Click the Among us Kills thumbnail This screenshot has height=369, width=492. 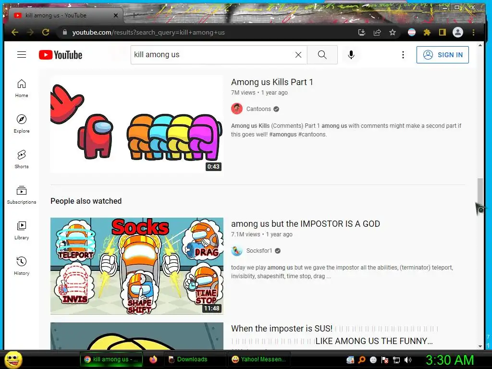pyautogui.click(x=137, y=124)
